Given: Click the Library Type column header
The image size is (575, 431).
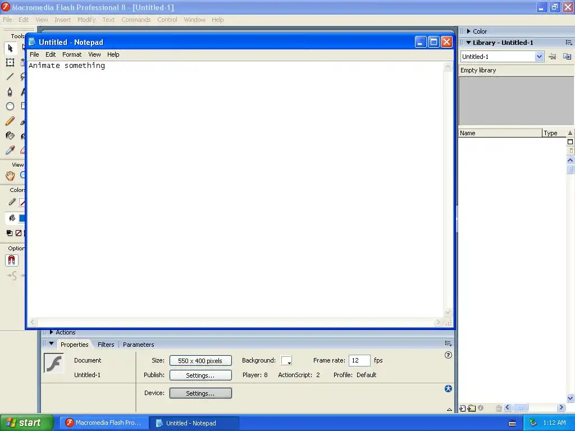Looking at the screenshot, I should [554, 133].
